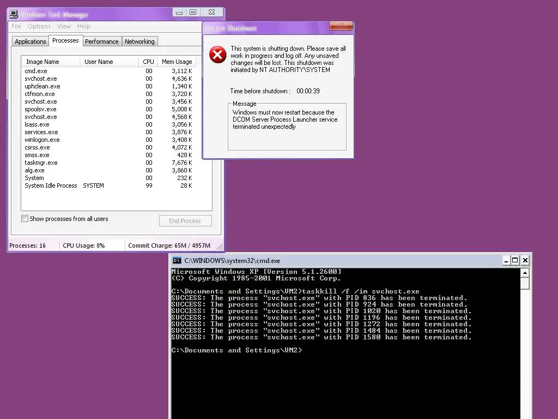
Task: Switch to the Applications tab
Action: [x=31, y=41]
